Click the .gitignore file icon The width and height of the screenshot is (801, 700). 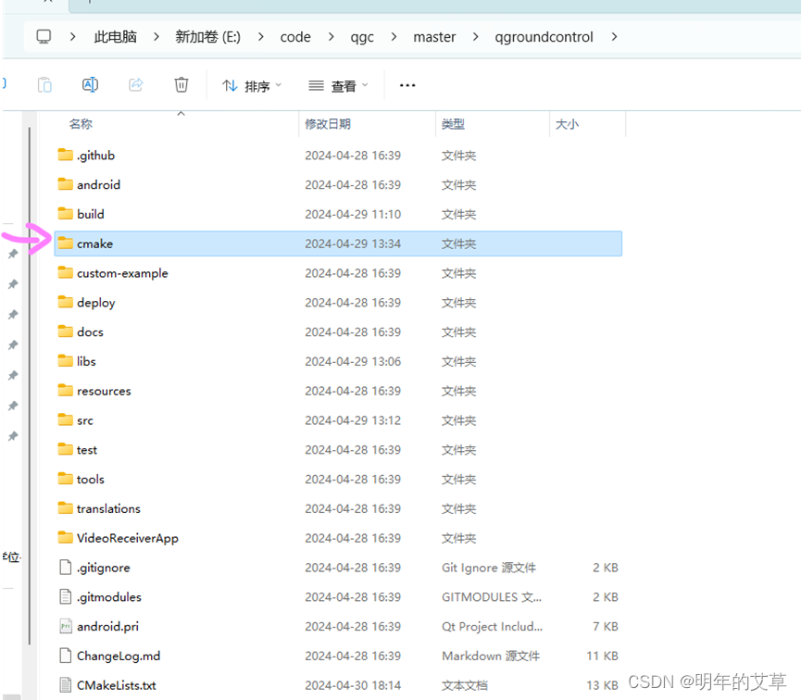tap(66, 568)
